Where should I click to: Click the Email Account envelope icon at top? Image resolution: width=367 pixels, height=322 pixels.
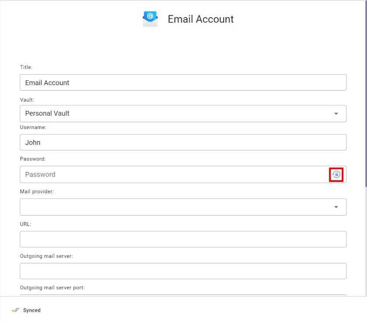click(150, 19)
